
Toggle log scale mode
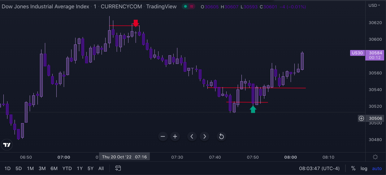(364, 169)
